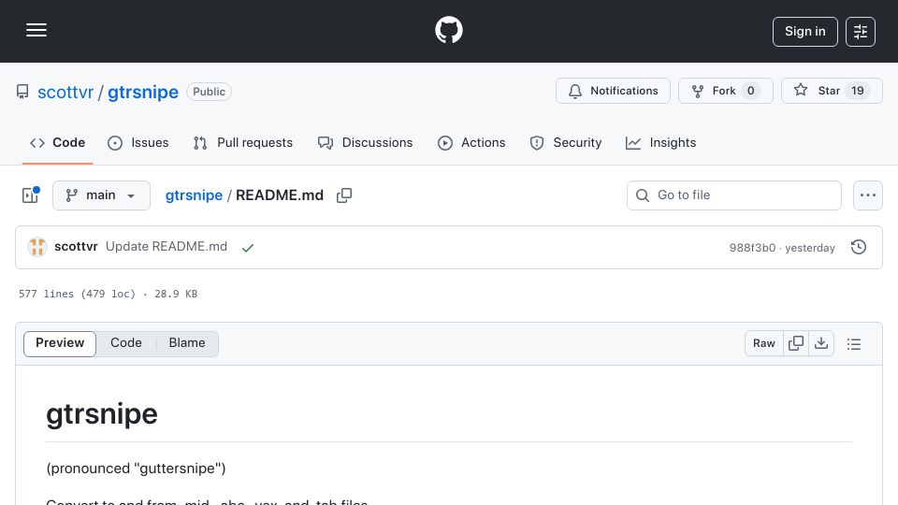Screen dimensions: 898x505
Task: View the Insights tab
Action: pos(661,142)
